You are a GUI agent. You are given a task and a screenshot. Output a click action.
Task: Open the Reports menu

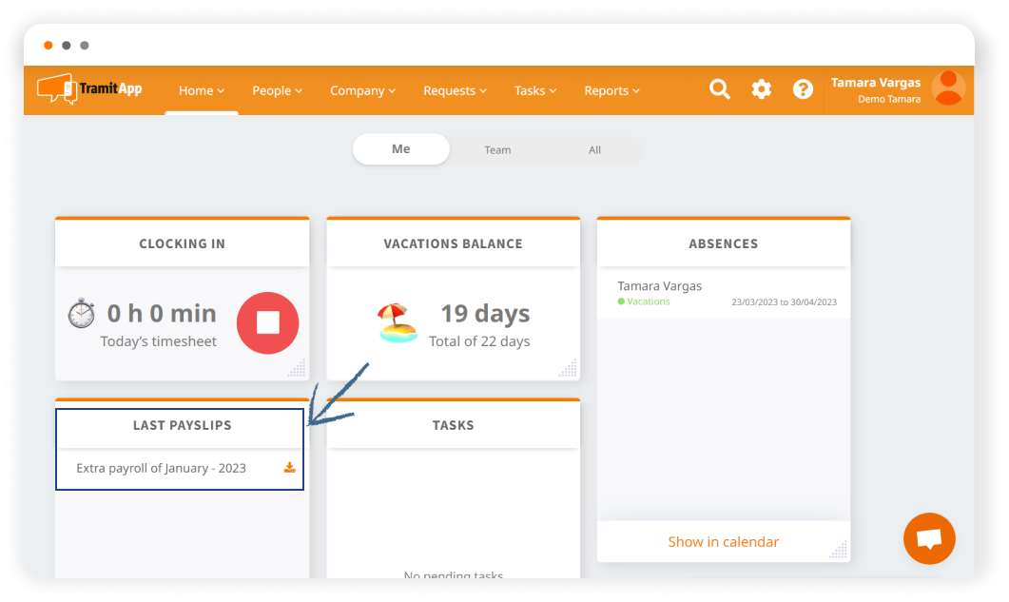[611, 91]
